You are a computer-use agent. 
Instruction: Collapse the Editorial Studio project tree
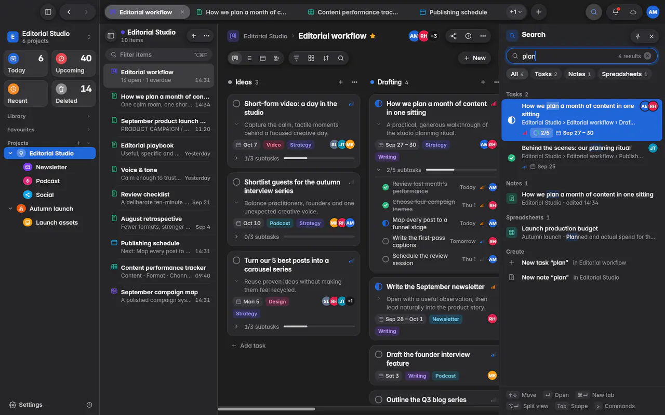pos(10,153)
